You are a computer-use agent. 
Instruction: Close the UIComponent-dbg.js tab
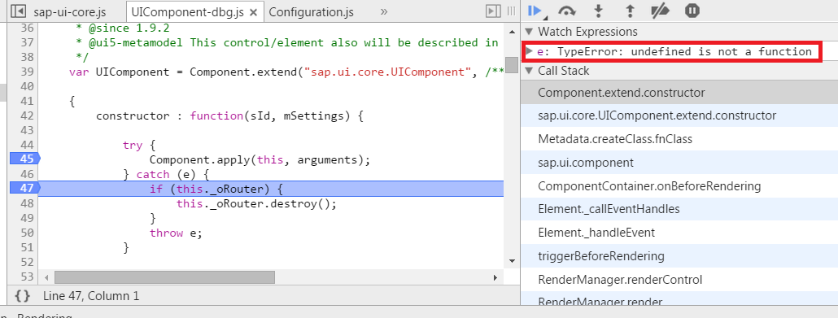pos(254,11)
